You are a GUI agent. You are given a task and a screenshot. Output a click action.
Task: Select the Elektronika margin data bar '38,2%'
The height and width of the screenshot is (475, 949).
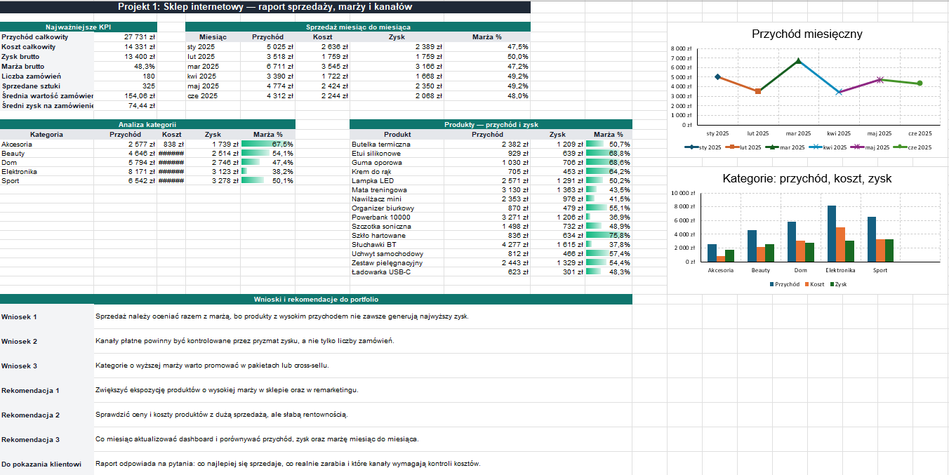267,172
